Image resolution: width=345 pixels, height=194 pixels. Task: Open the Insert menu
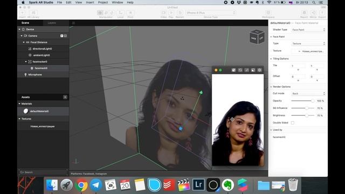coord(90,2)
